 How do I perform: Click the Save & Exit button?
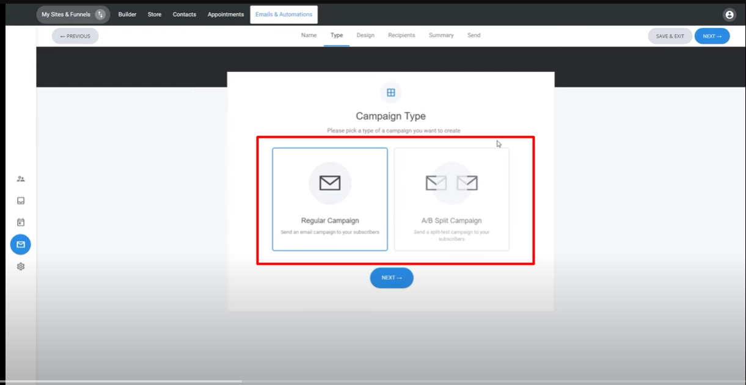pos(670,36)
